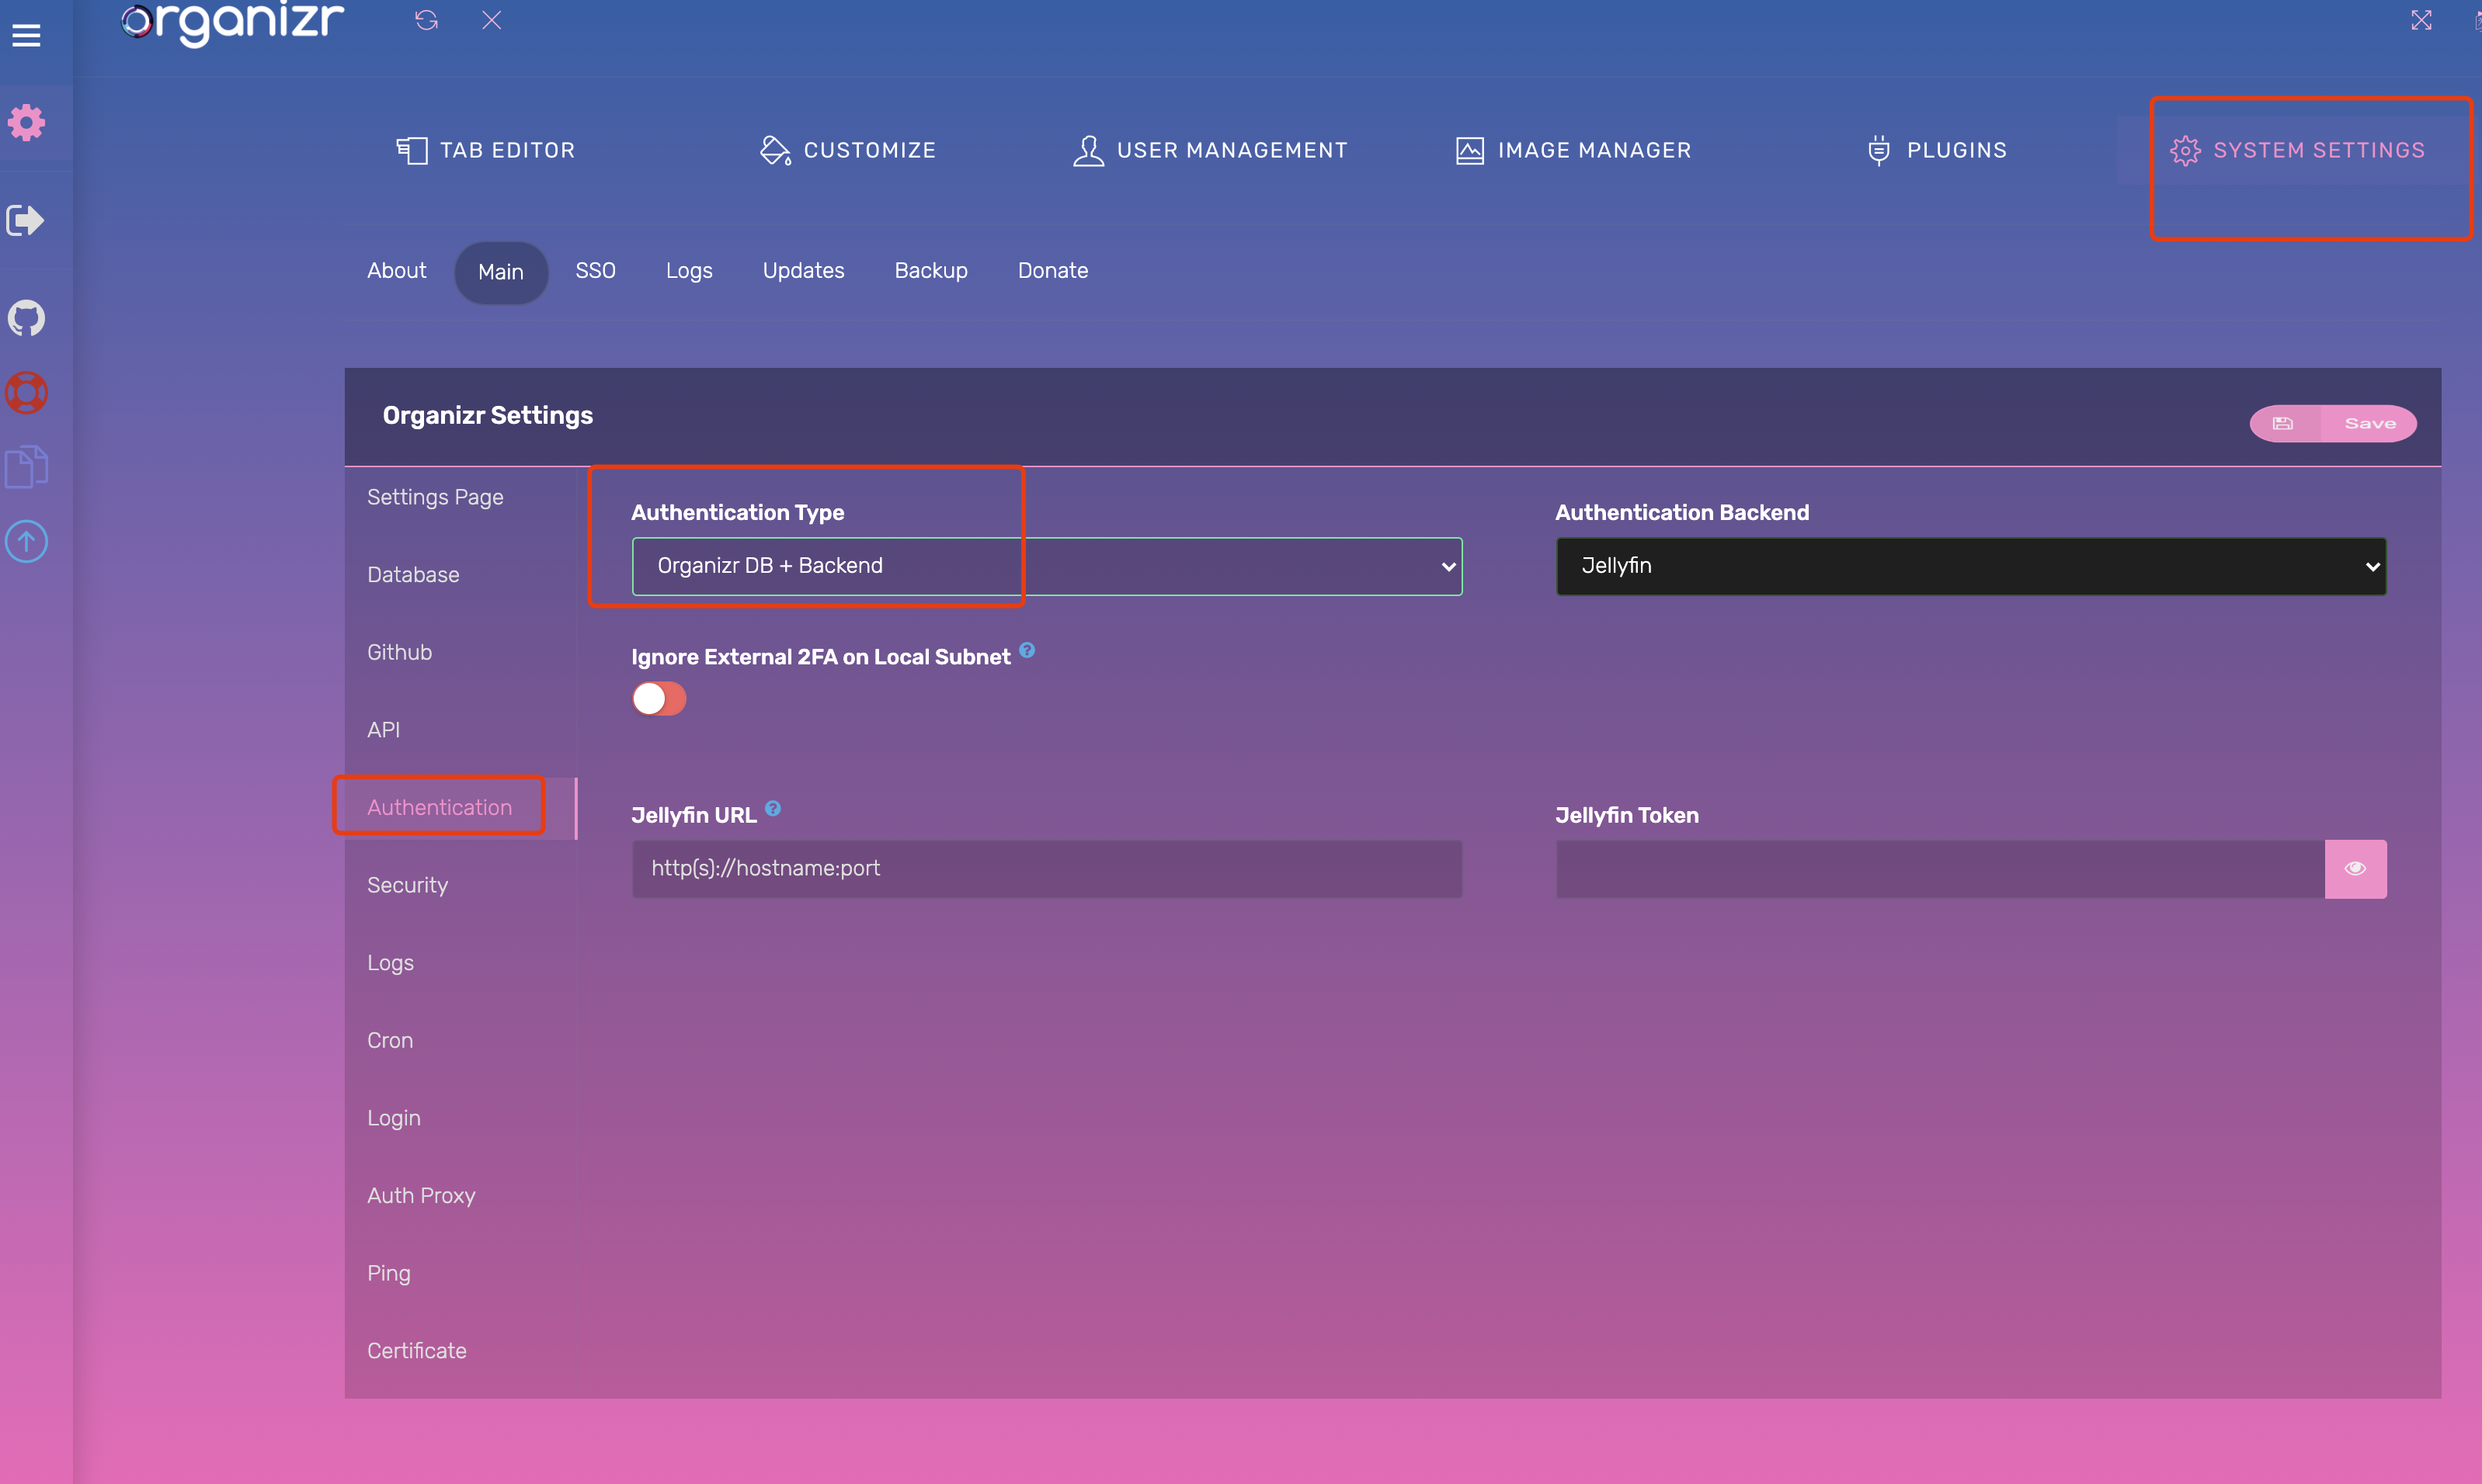Click the circled up-arrow sidebar icon
2482x1484 pixels.
coord(27,541)
